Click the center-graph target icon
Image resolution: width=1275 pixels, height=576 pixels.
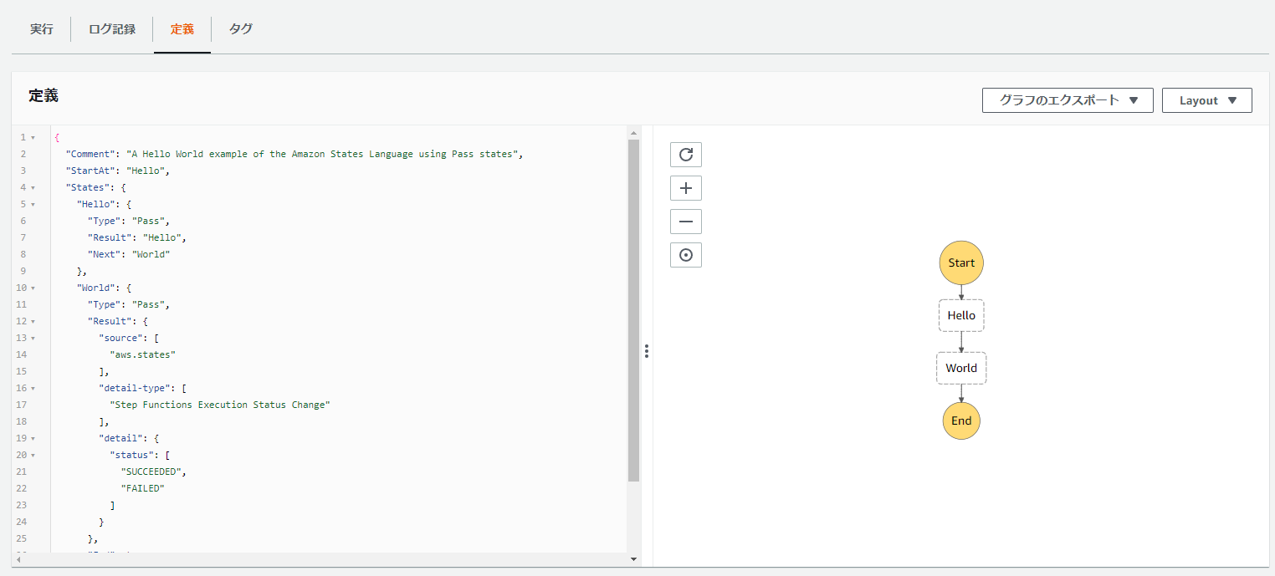[685, 254]
